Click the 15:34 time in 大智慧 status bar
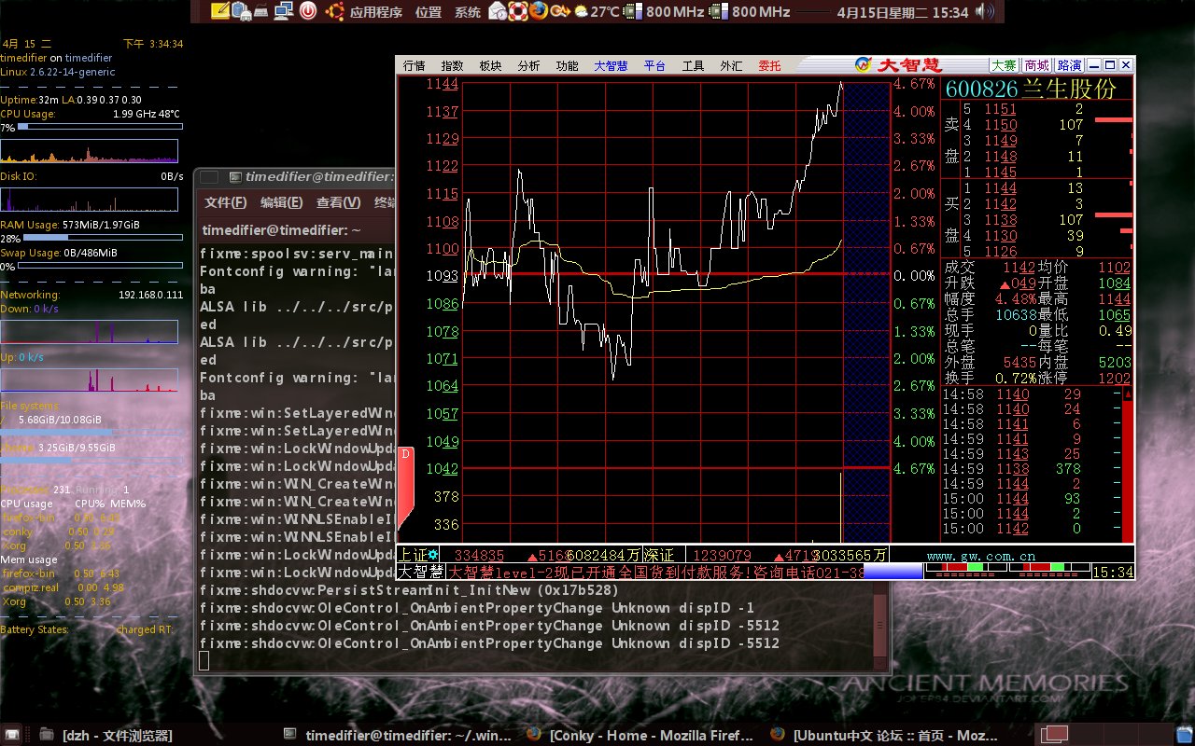Screen dimensions: 1195x746 pyautogui.click(x=1113, y=572)
